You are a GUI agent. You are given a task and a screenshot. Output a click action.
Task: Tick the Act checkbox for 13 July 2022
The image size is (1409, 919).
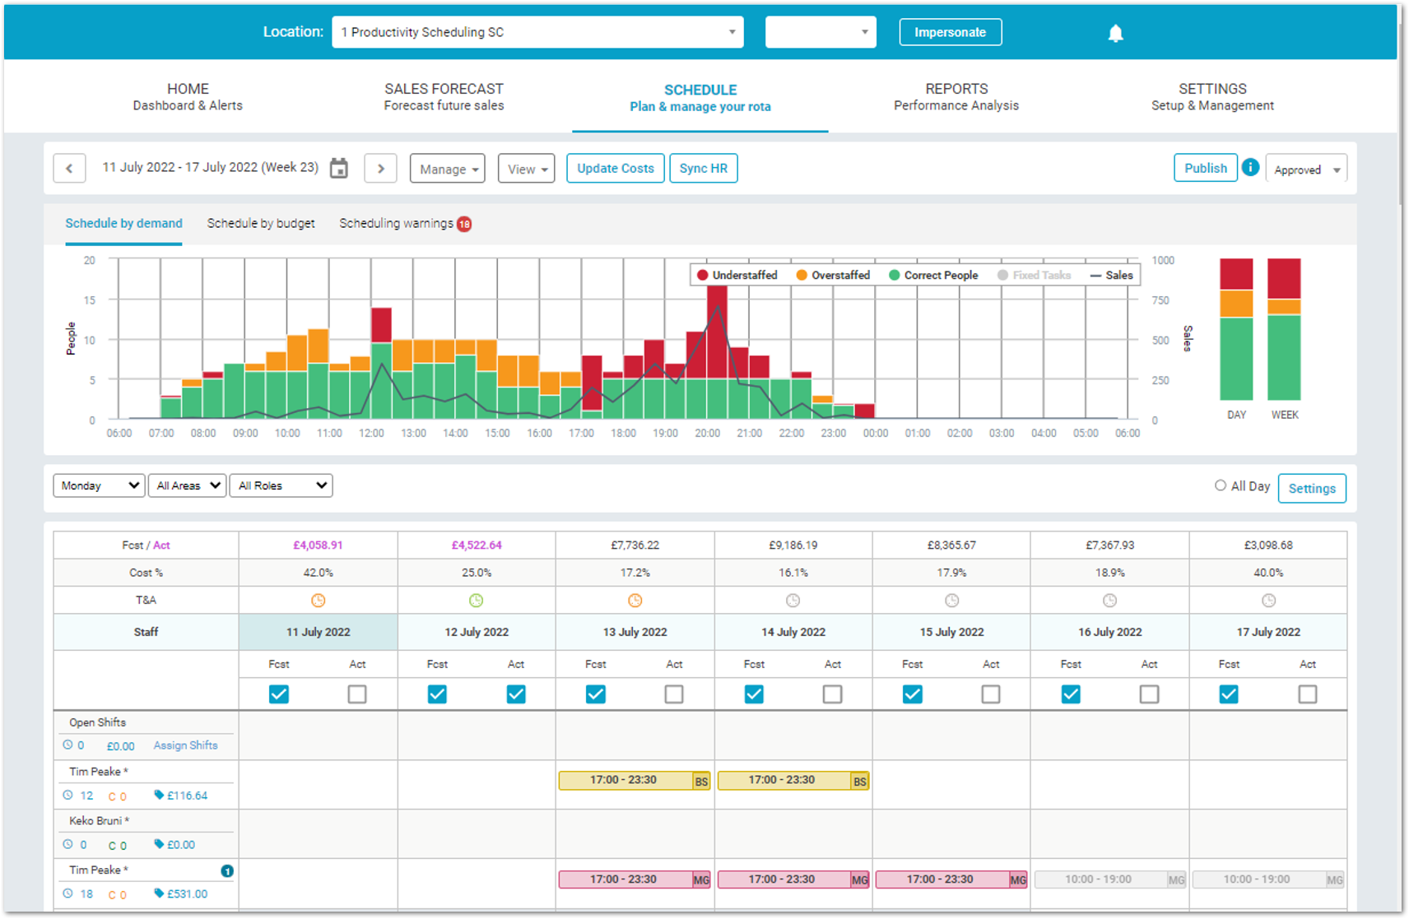tap(674, 694)
